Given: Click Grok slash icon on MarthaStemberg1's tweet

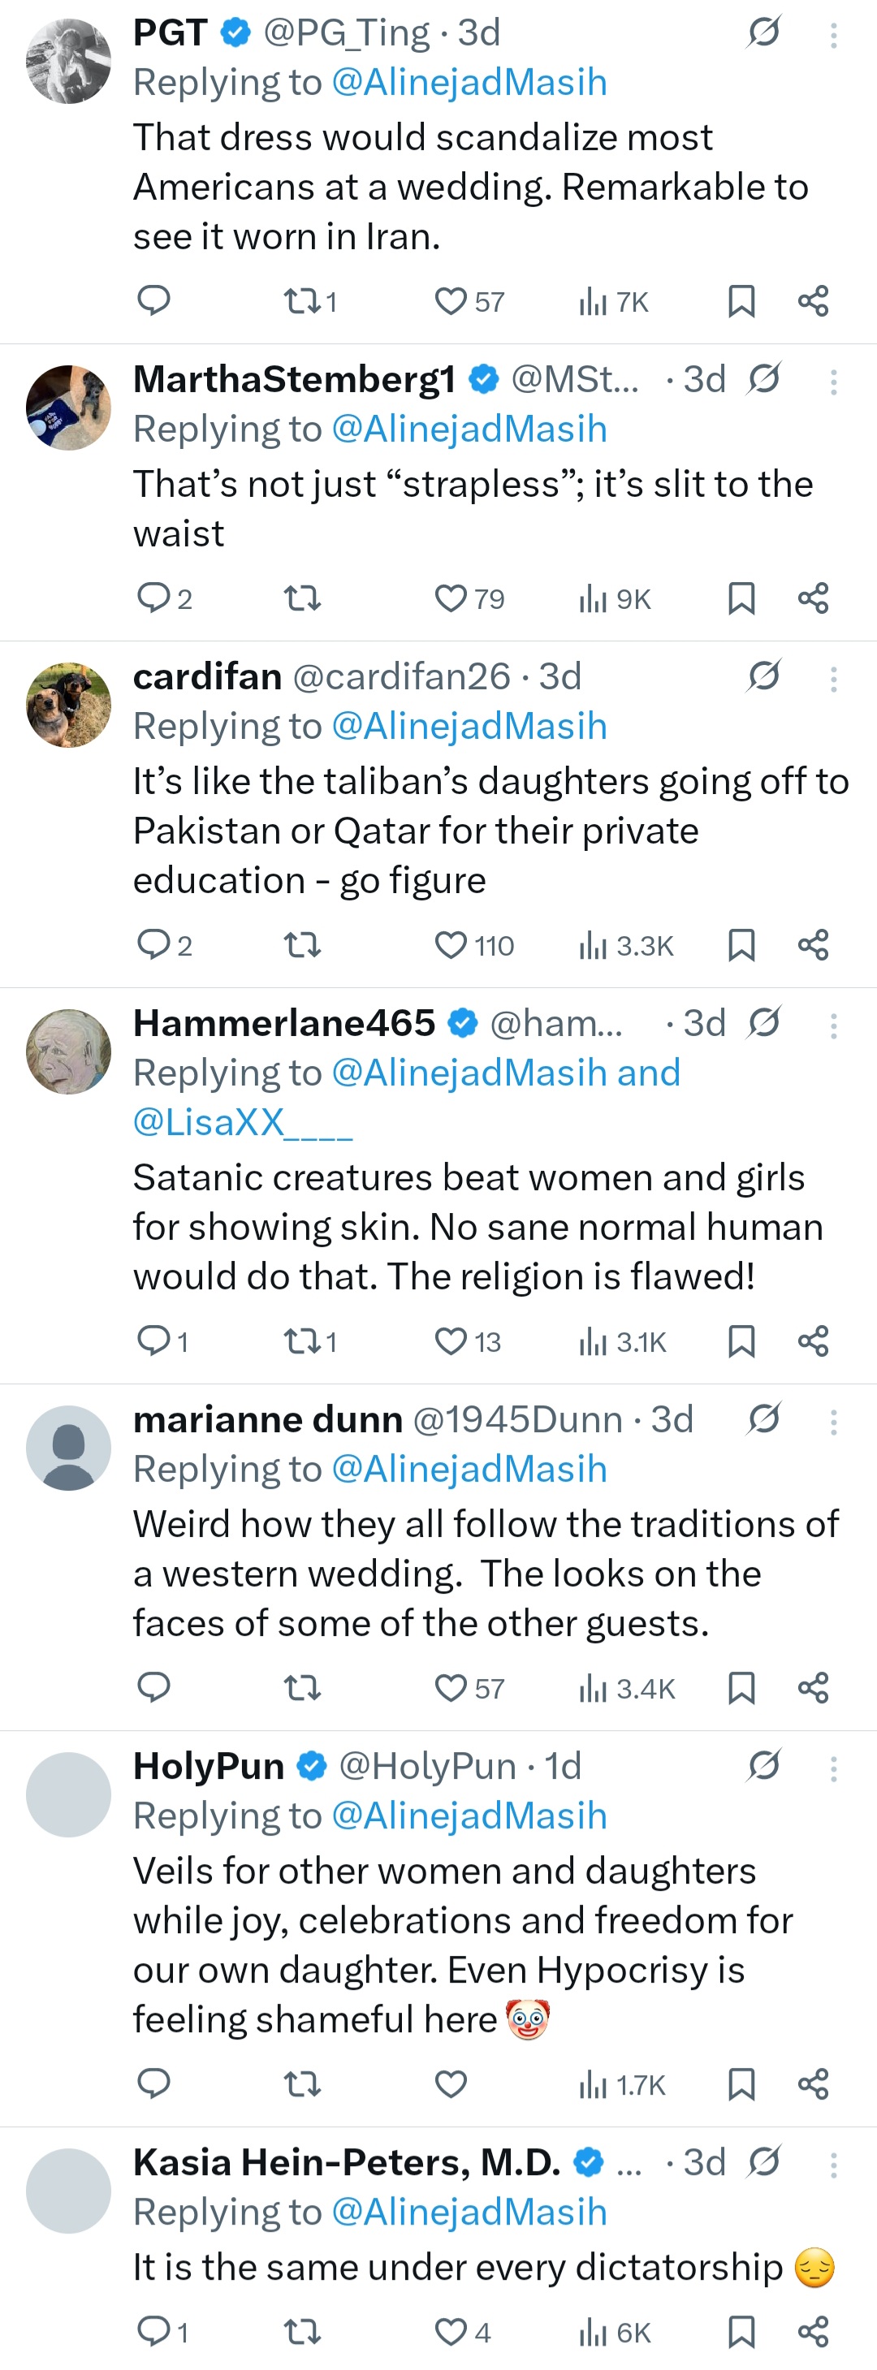Looking at the screenshot, I should [x=764, y=378].
